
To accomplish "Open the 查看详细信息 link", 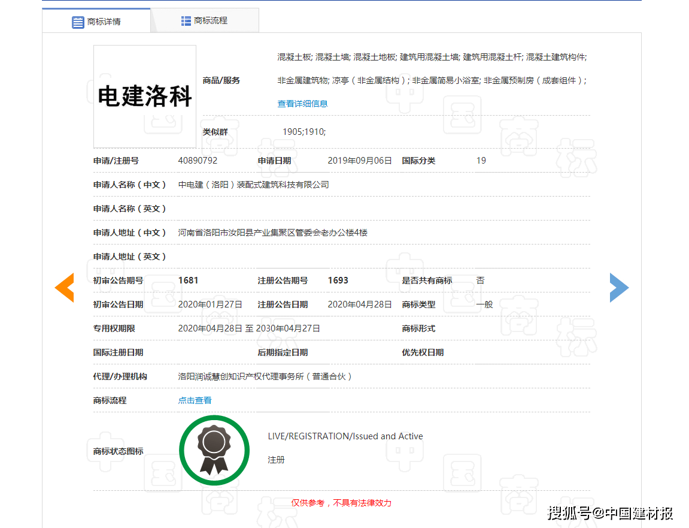I will coord(302,104).
